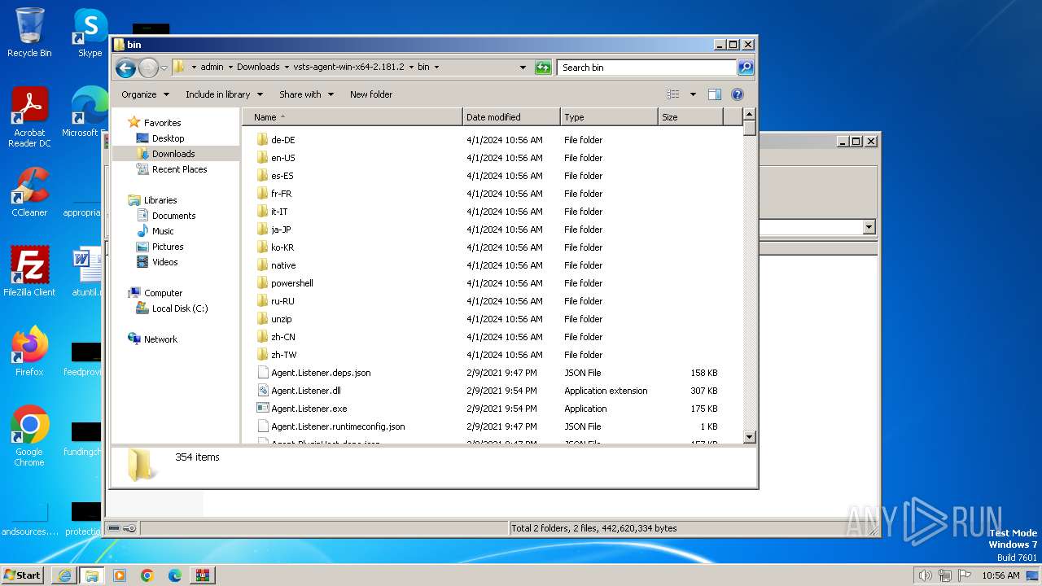This screenshot has width=1042, height=586.
Task: Select Documents library in navigation pane
Action: coord(173,216)
